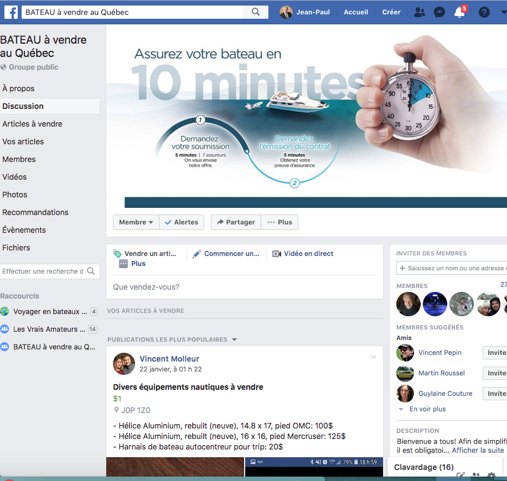The height and width of the screenshot is (481, 507).
Task: Invite Vincent Pepin to the group
Action: click(496, 353)
